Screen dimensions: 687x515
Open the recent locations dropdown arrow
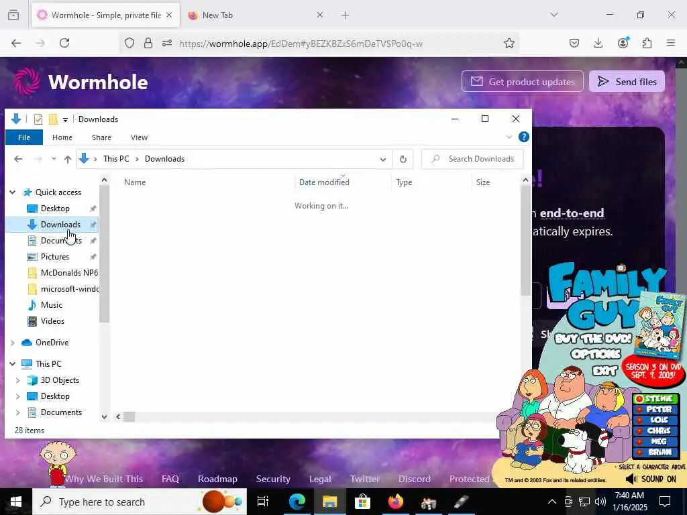[x=54, y=159]
